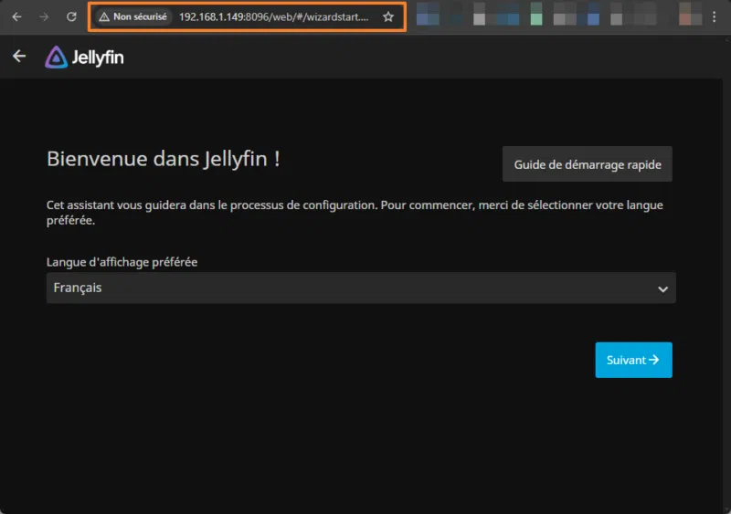
Task: Click the browser forward arrow
Action: tap(44, 16)
